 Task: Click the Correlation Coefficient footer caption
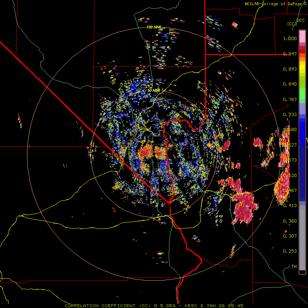154,306
